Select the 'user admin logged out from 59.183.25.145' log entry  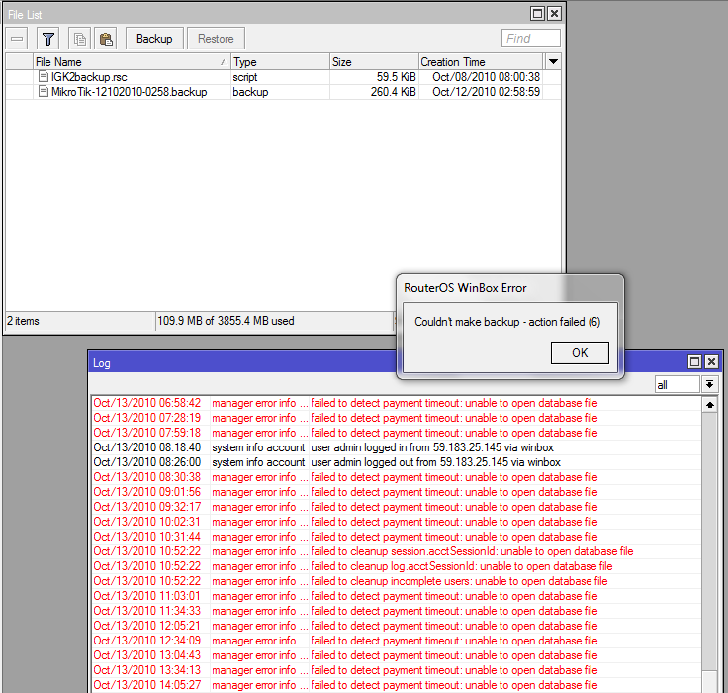click(x=396, y=462)
